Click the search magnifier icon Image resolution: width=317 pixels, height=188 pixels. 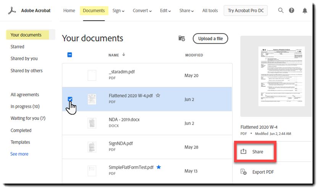[281, 10]
